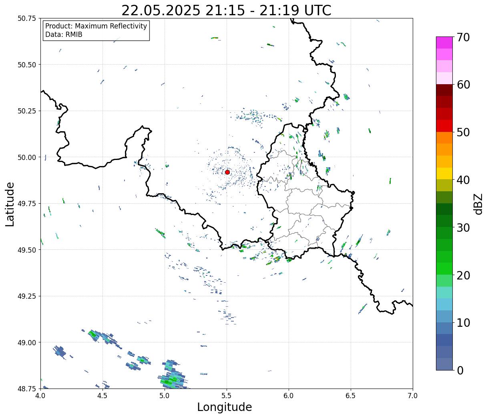This screenshot has width=488, height=417.
Task: Click the latitude tick label 49.75
Action: tap(27, 204)
